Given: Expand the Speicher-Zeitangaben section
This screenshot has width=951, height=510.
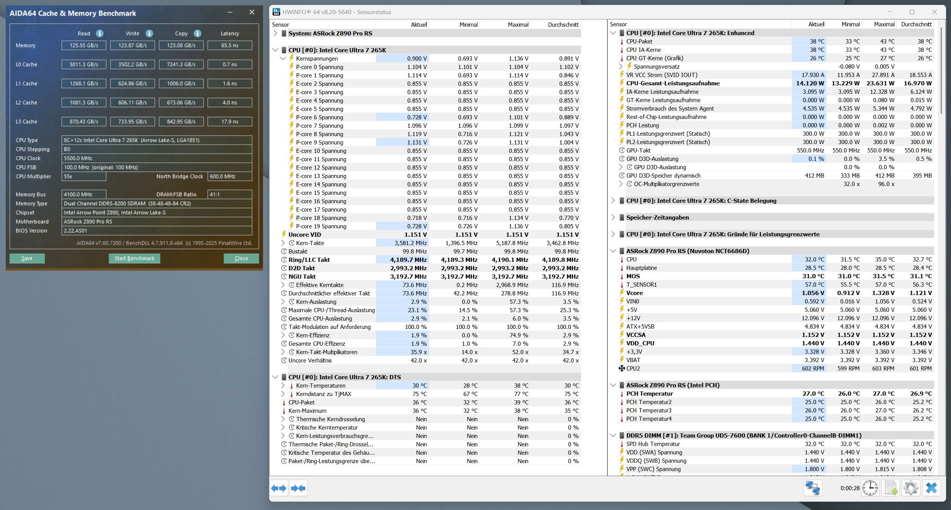Looking at the screenshot, I should (613, 218).
